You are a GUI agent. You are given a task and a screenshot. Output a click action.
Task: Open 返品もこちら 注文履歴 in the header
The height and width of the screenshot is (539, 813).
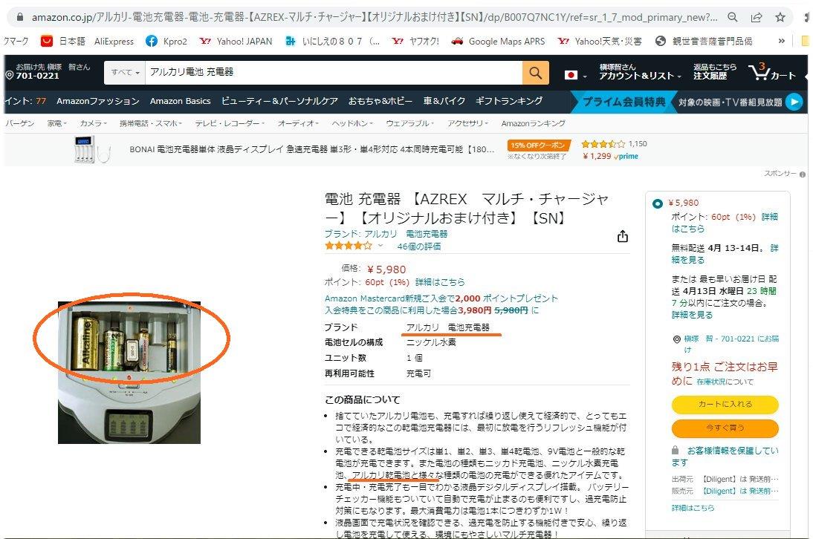714,72
